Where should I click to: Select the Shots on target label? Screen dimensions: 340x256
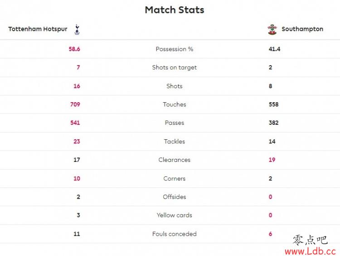click(175, 67)
